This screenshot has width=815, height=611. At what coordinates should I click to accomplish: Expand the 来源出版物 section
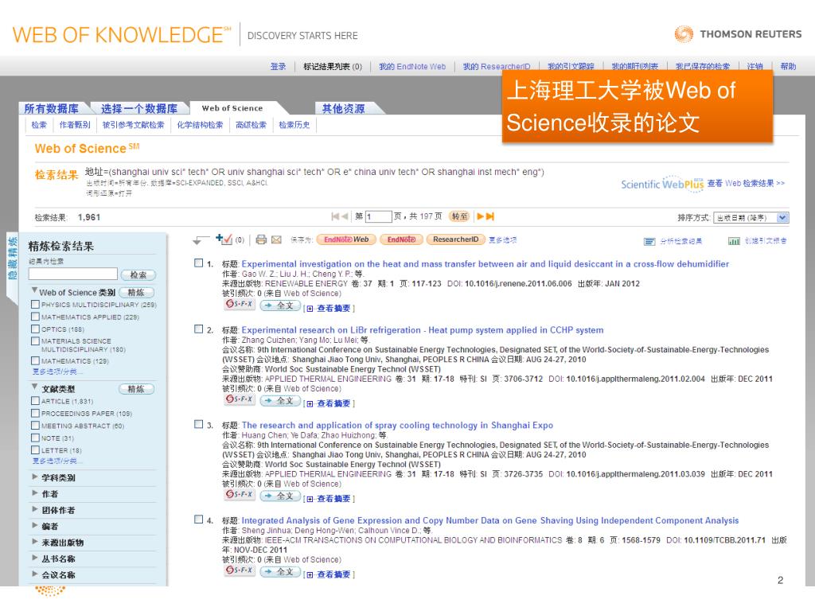[34, 542]
